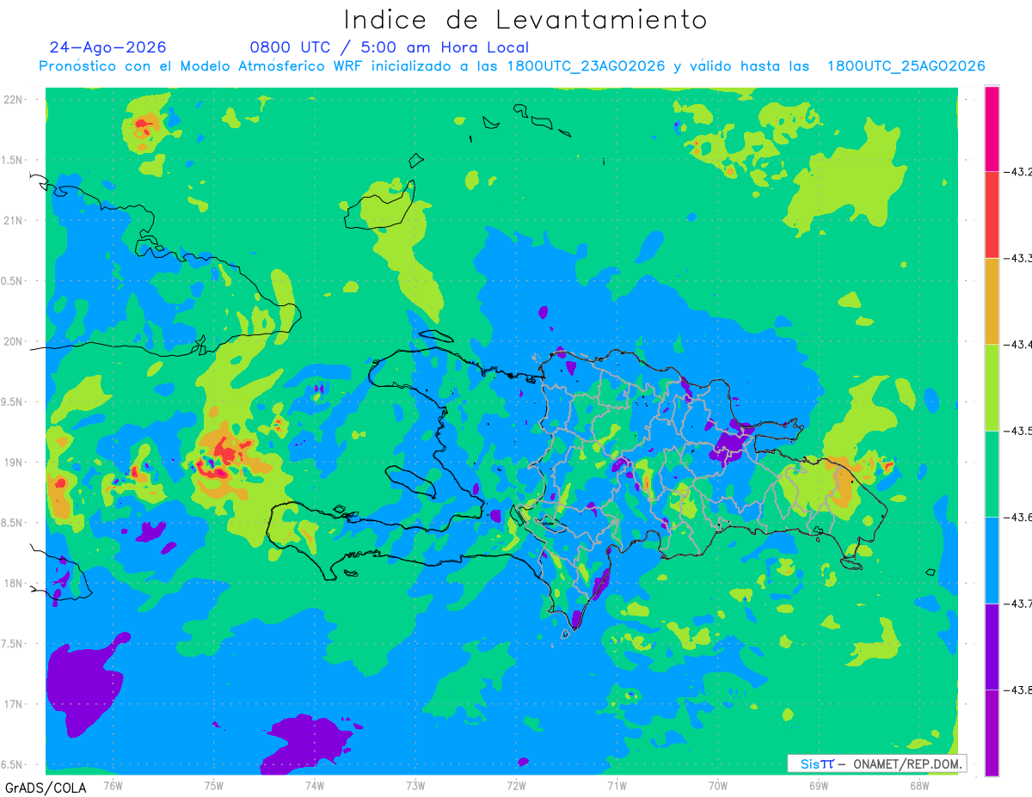Click the "-43.4" colorbar value
The width and height of the screenshot is (1032, 797).
click(x=1018, y=345)
